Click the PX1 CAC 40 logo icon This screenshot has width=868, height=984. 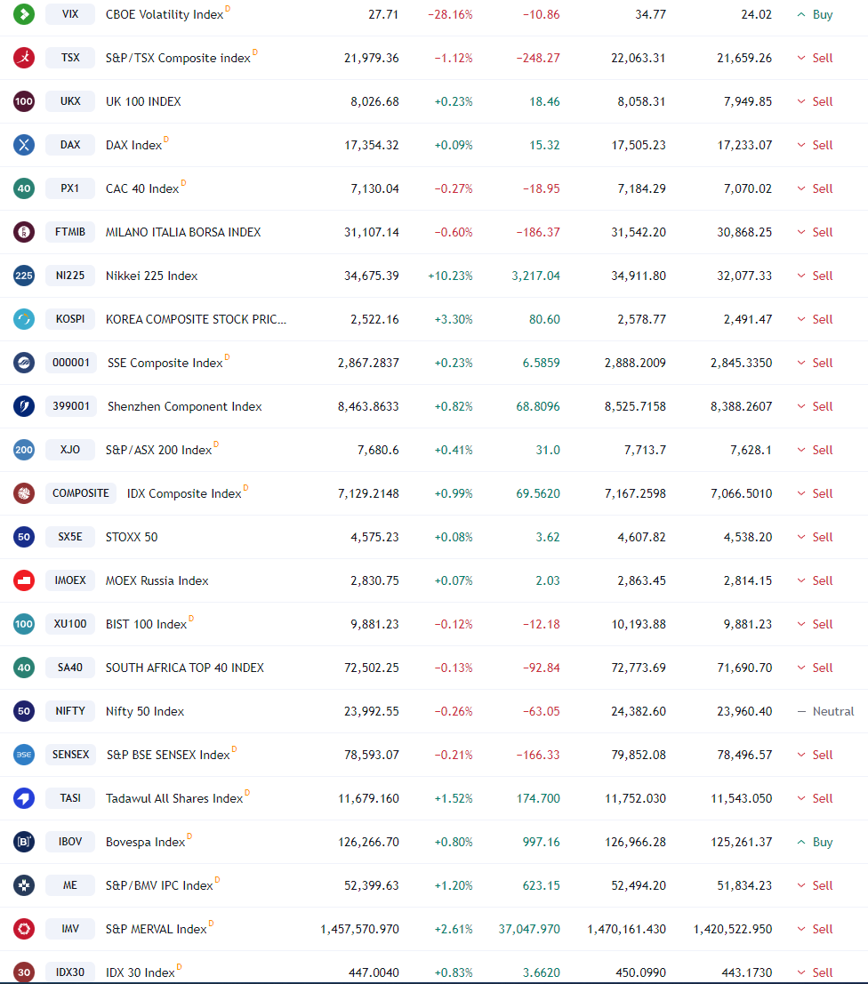click(24, 188)
